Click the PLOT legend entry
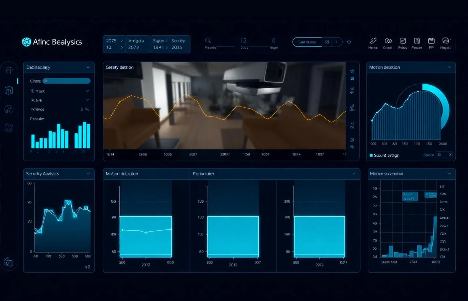 (x=444, y=226)
